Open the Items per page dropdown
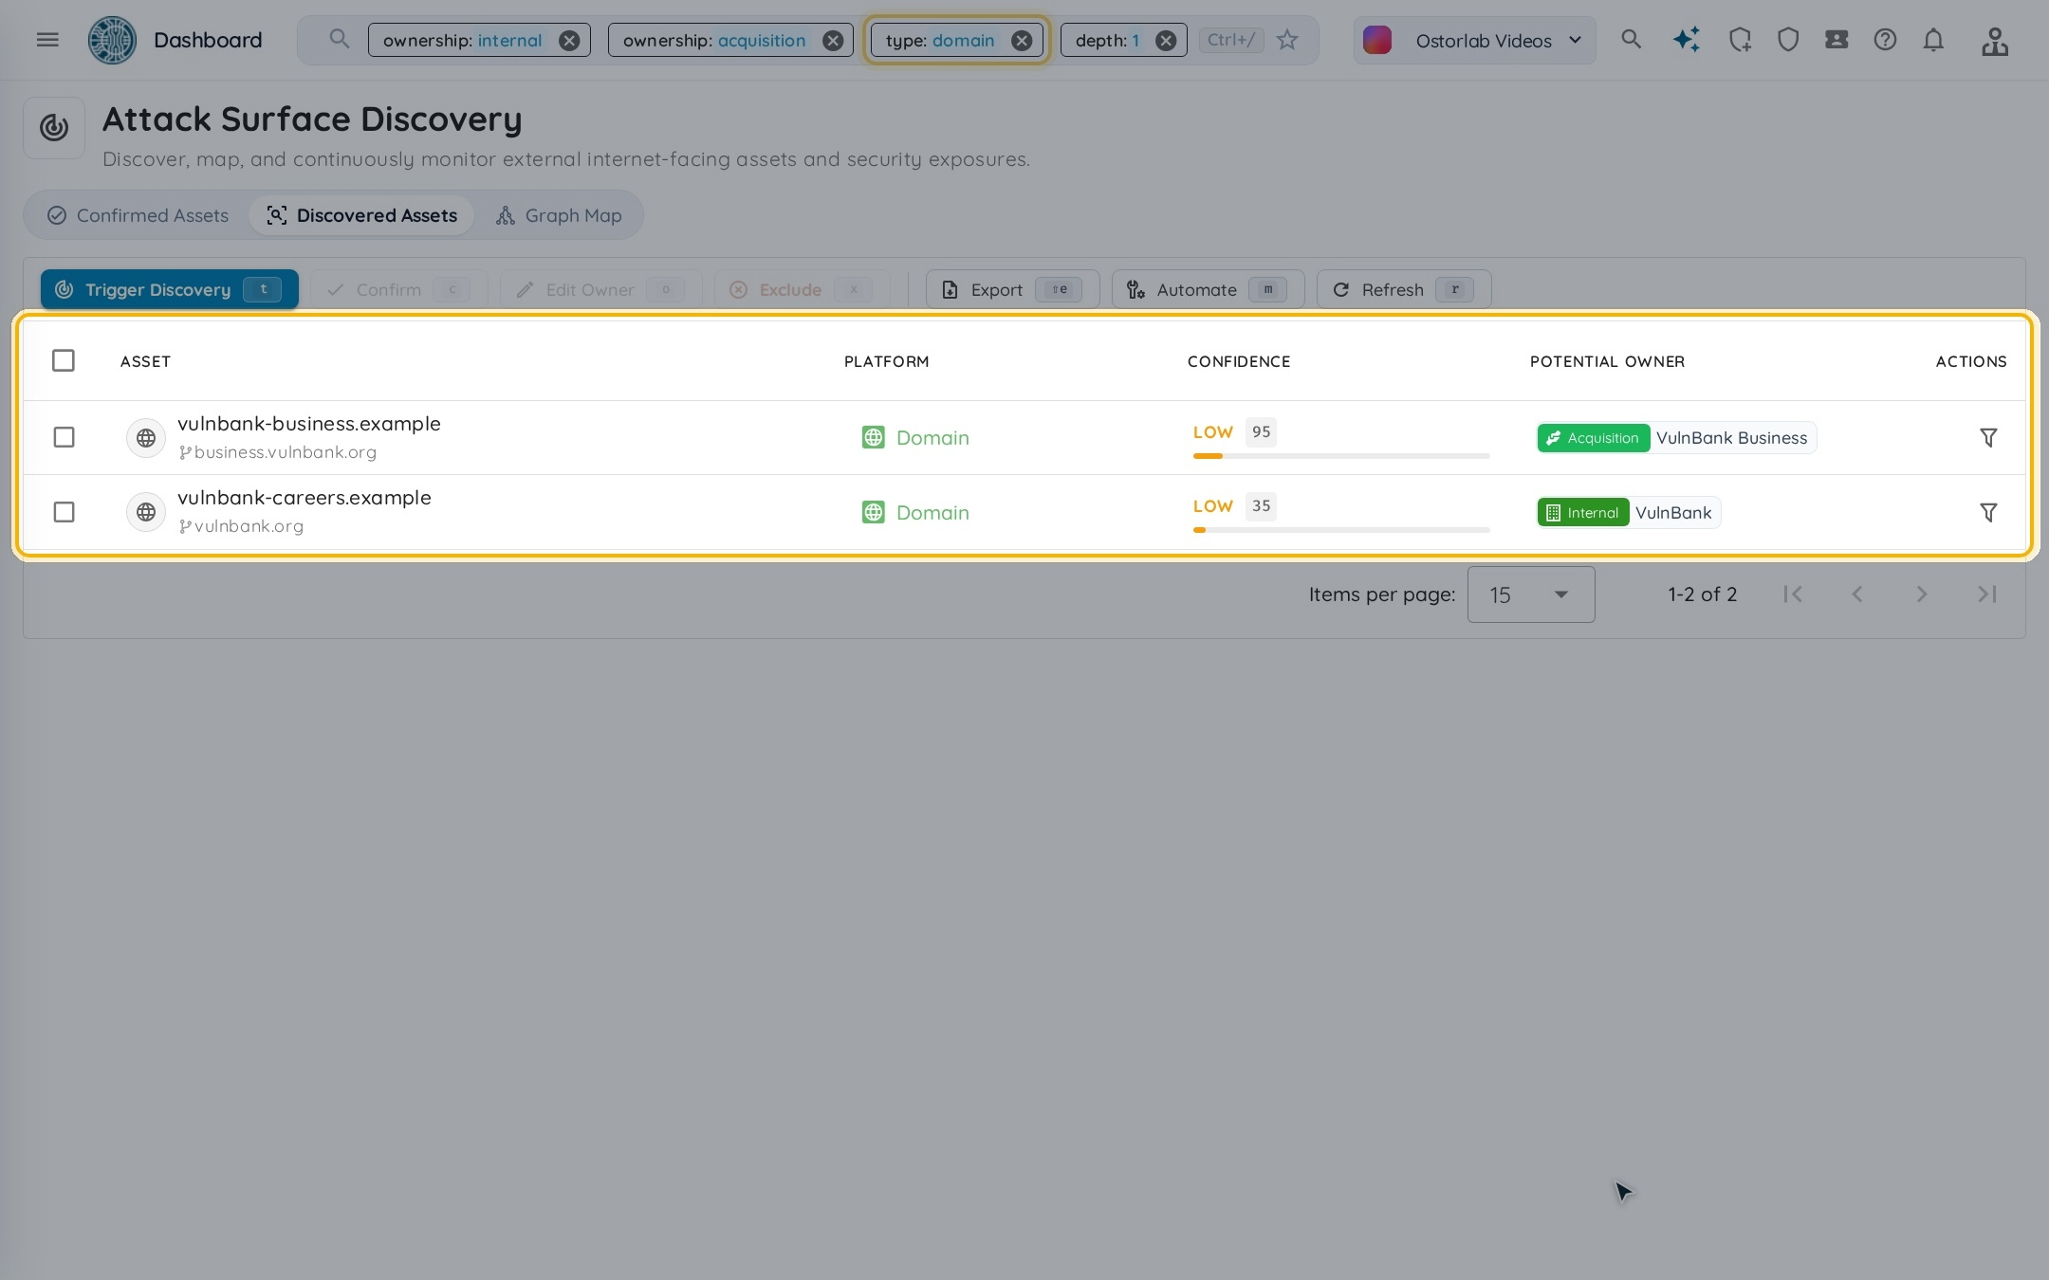 [1530, 594]
